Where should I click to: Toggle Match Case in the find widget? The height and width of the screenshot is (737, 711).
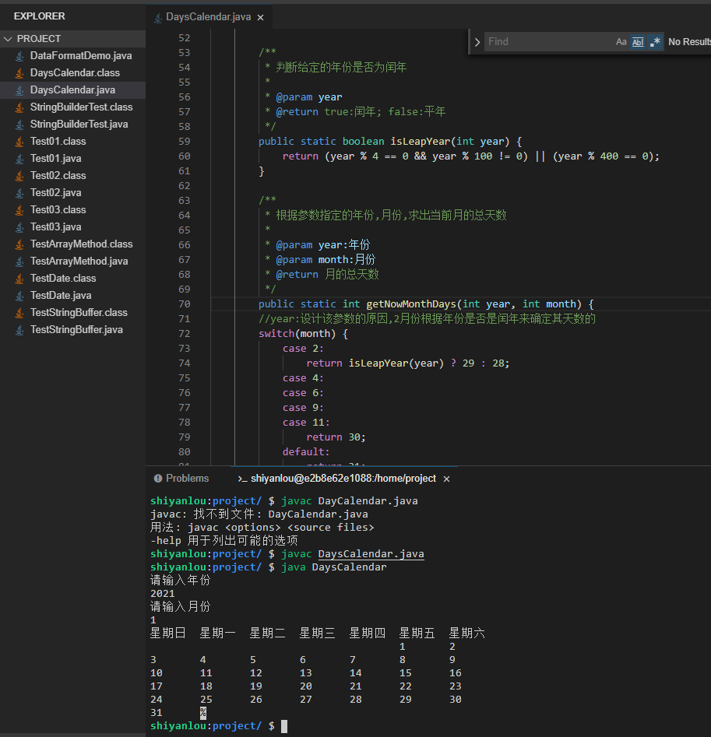[x=621, y=42]
